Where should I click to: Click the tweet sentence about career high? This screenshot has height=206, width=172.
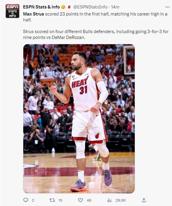(x=95, y=17)
